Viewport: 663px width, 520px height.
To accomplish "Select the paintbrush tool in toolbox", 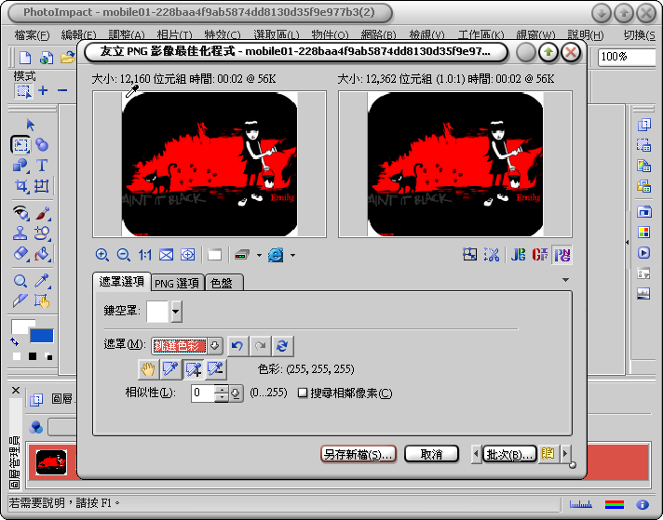I will (x=42, y=213).
